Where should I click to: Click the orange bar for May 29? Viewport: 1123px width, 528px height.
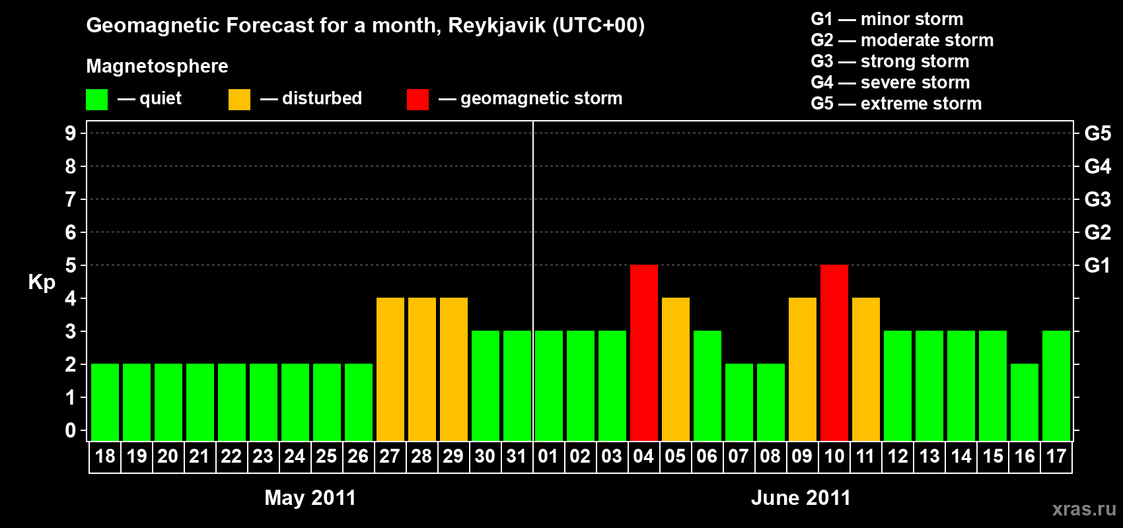coord(454,369)
